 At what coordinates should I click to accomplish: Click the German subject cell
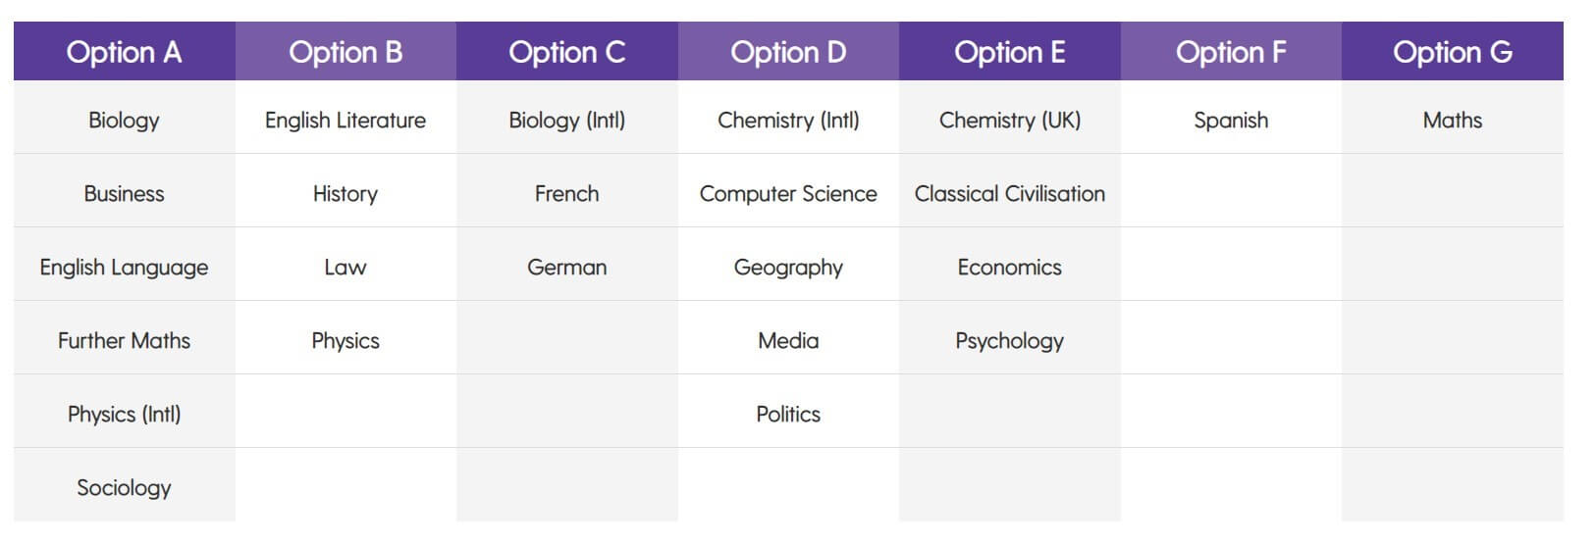566,268
